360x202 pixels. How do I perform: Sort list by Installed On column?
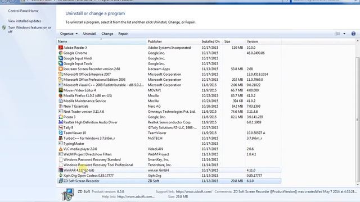[x=211, y=42]
